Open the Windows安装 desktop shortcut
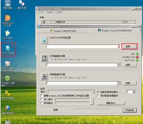143x124 pixels. pyautogui.click(x=8, y=50)
